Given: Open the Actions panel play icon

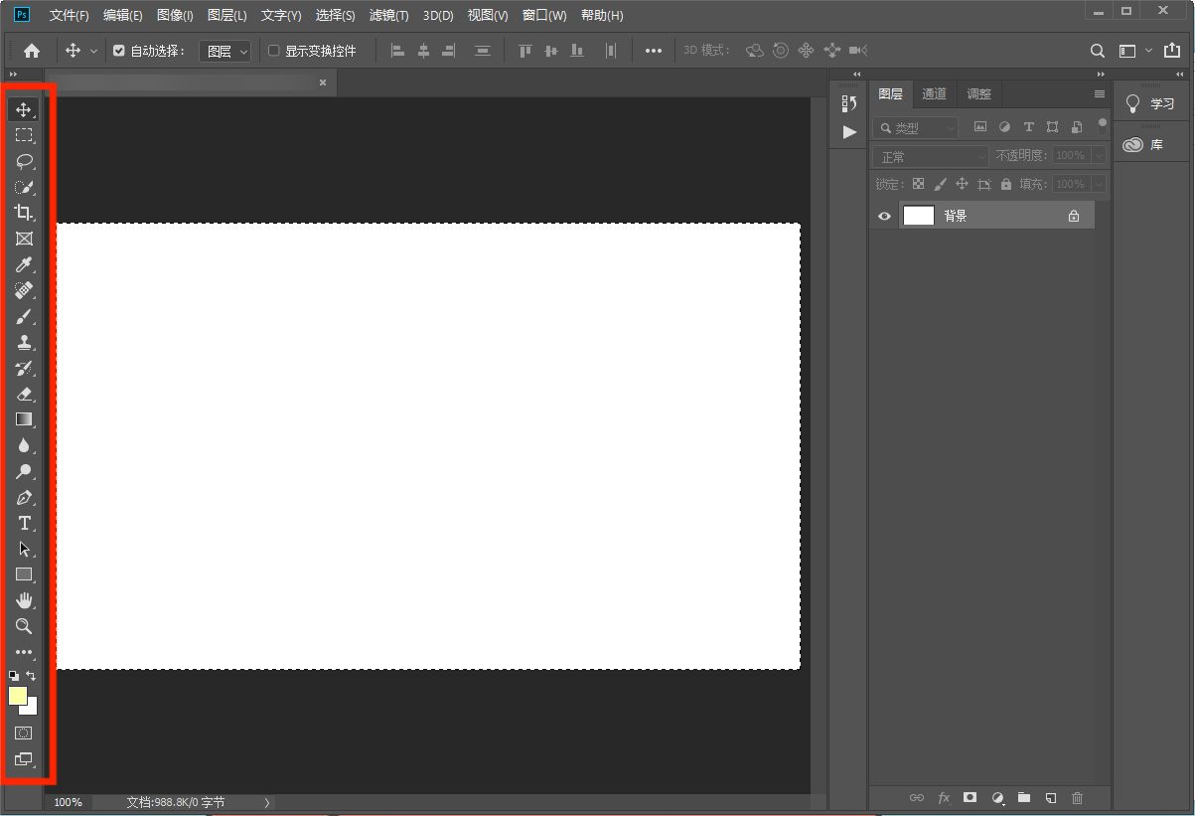Looking at the screenshot, I should point(848,131).
